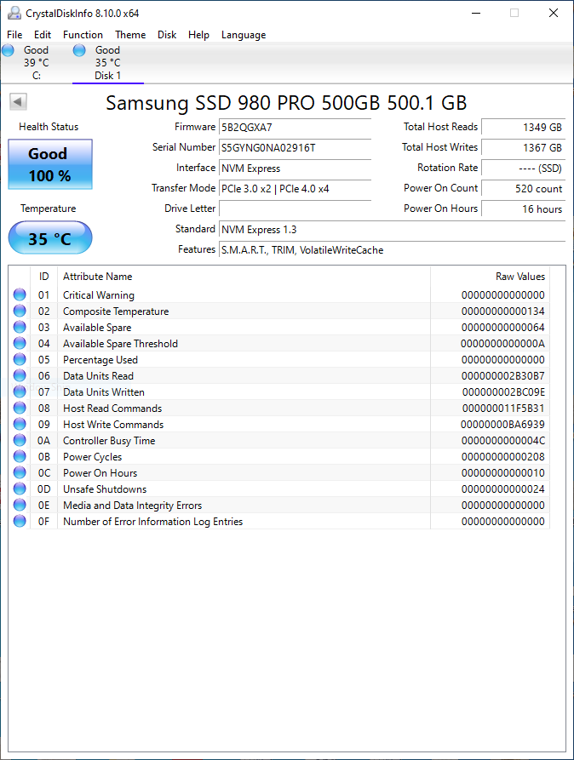Click the Disk 1 status orb icon

point(79,50)
